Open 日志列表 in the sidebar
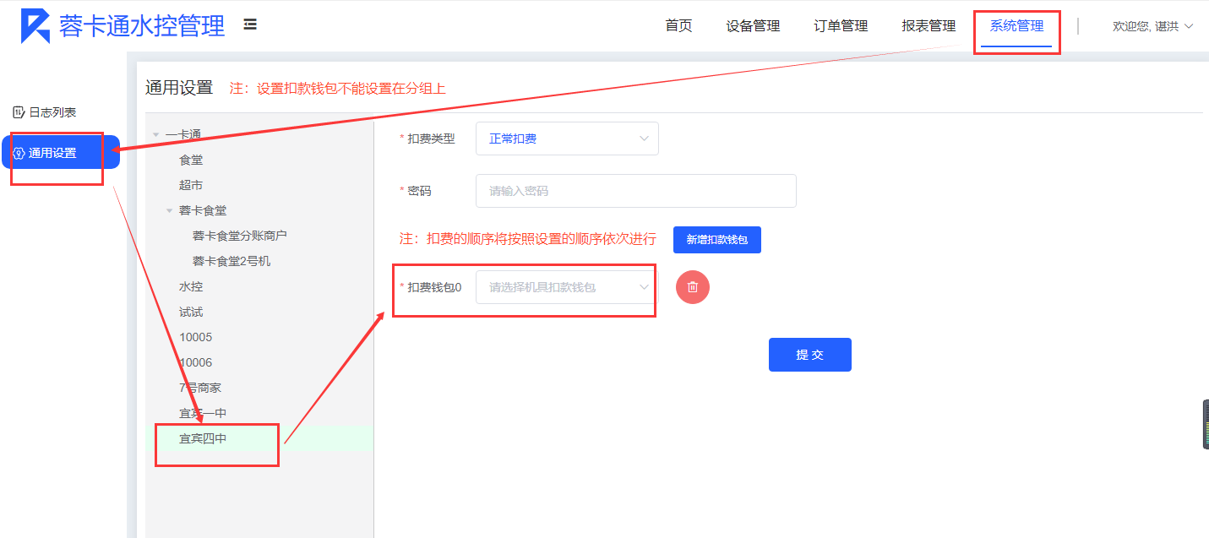Viewport: 1209px width, 538px height. click(52, 112)
